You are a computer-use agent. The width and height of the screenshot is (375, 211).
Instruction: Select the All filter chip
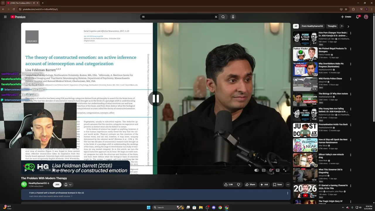[x=296, y=26]
